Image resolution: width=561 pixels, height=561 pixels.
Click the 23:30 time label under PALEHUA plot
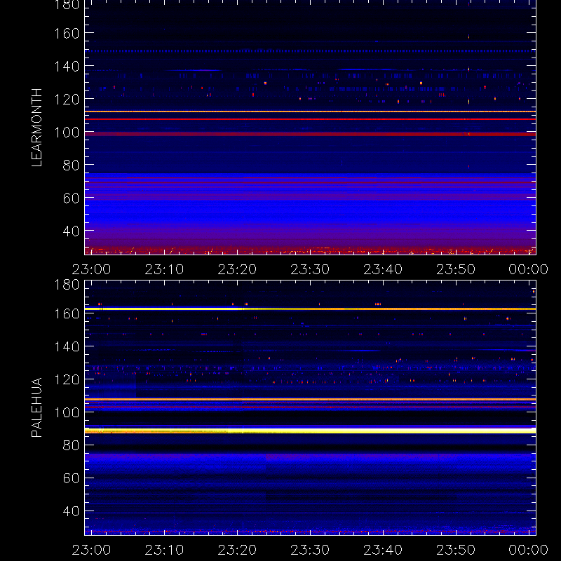coord(310,550)
